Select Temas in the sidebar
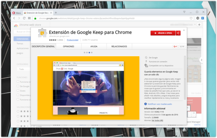 tap(20, 44)
